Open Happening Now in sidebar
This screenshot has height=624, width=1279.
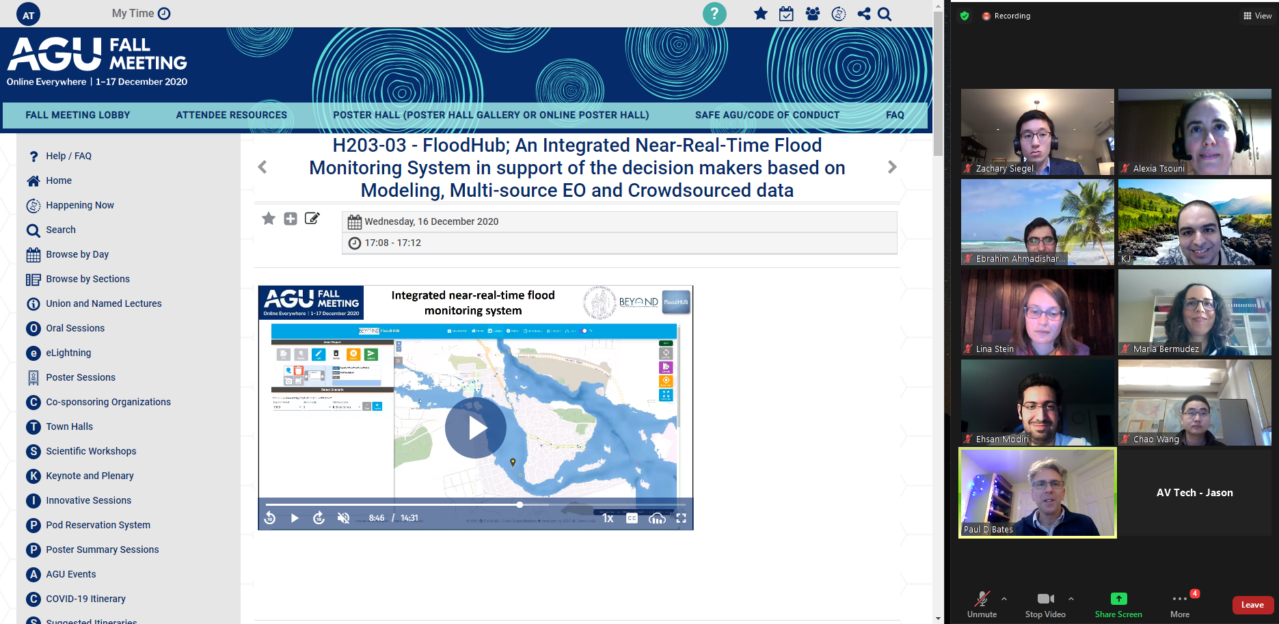click(80, 205)
